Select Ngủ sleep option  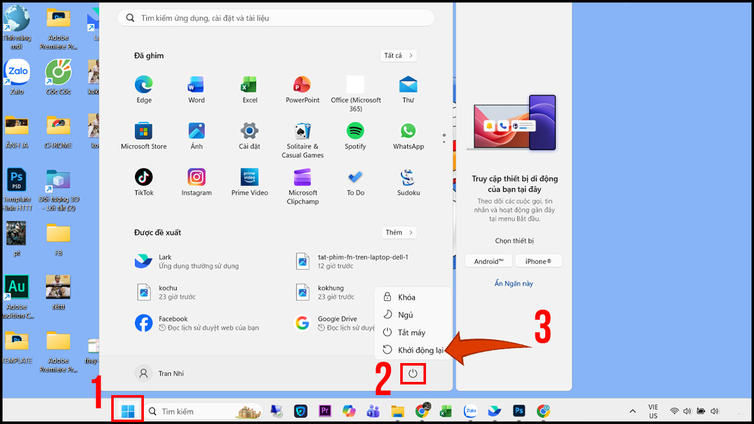point(405,315)
